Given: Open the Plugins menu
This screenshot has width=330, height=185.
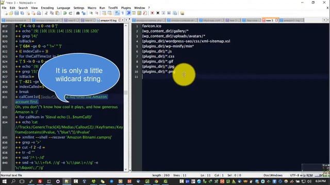Looking at the screenshot, I should tap(126, 8).
